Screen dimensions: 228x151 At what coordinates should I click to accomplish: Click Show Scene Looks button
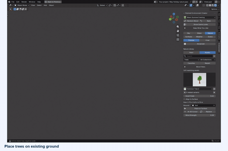click(x=199, y=25)
